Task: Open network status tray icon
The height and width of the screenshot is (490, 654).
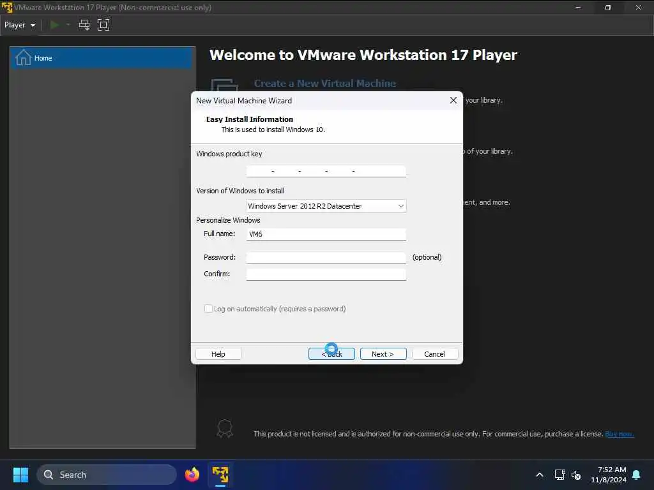Action: [x=559, y=475]
